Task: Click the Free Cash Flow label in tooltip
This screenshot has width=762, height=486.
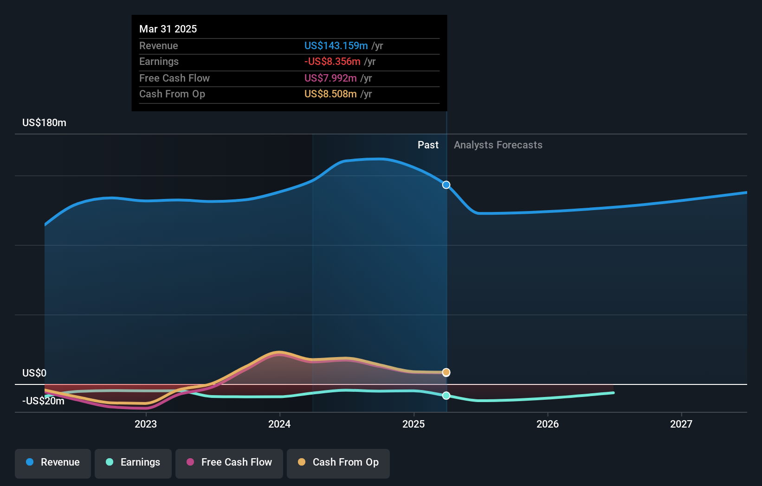Action: click(x=174, y=78)
